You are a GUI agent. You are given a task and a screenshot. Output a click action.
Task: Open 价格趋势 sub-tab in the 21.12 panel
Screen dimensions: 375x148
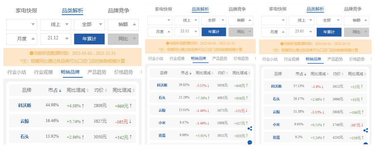pos(124,72)
